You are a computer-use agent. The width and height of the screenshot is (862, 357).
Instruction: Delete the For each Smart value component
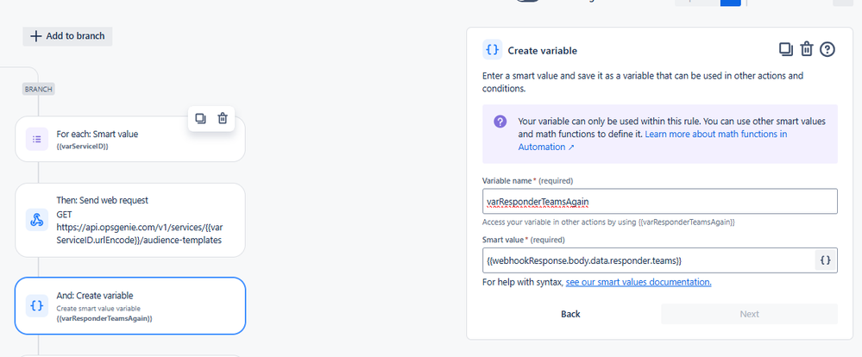tap(223, 118)
